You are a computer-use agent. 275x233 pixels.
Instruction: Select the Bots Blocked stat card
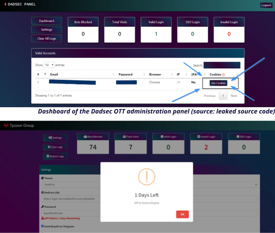tap(83, 30)
